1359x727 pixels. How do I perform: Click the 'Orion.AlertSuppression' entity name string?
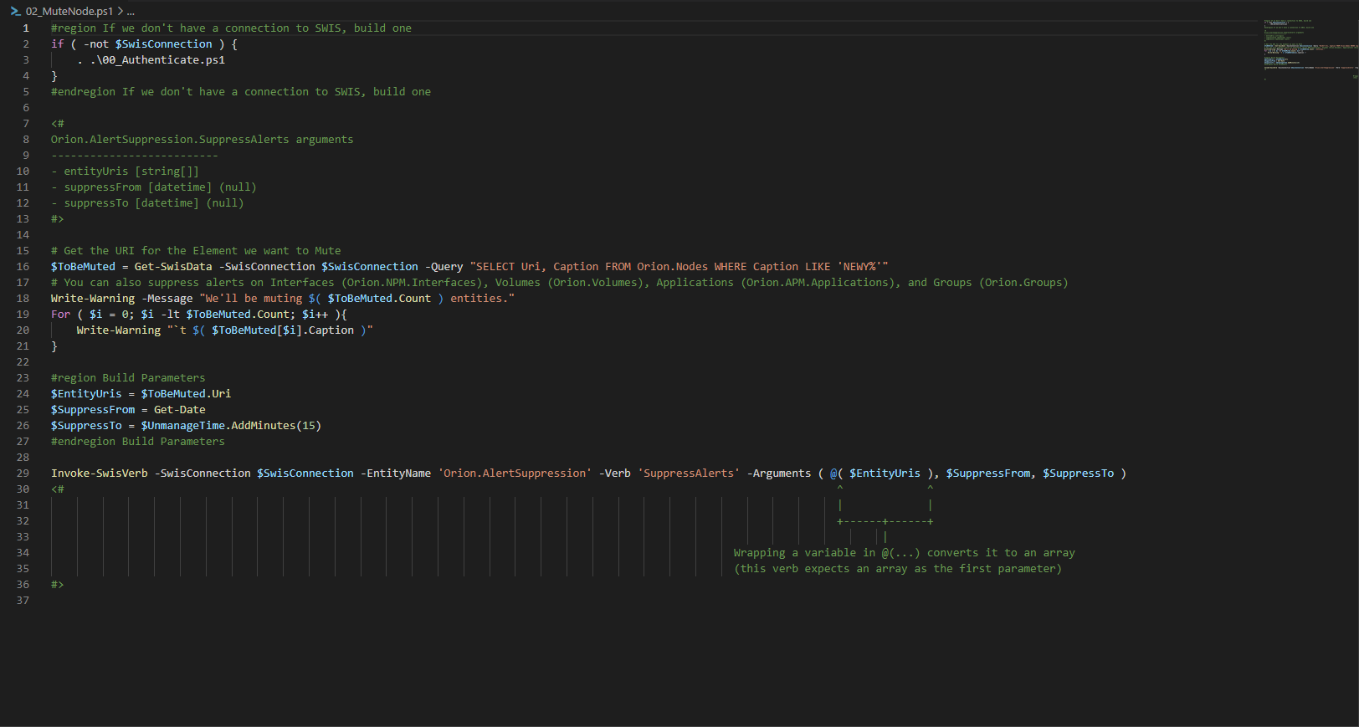click(x=515, y=474)
